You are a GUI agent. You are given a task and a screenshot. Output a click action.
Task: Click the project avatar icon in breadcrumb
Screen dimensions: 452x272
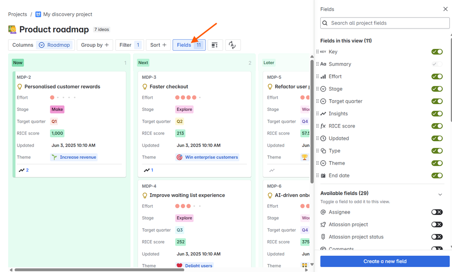coord(38,14)
